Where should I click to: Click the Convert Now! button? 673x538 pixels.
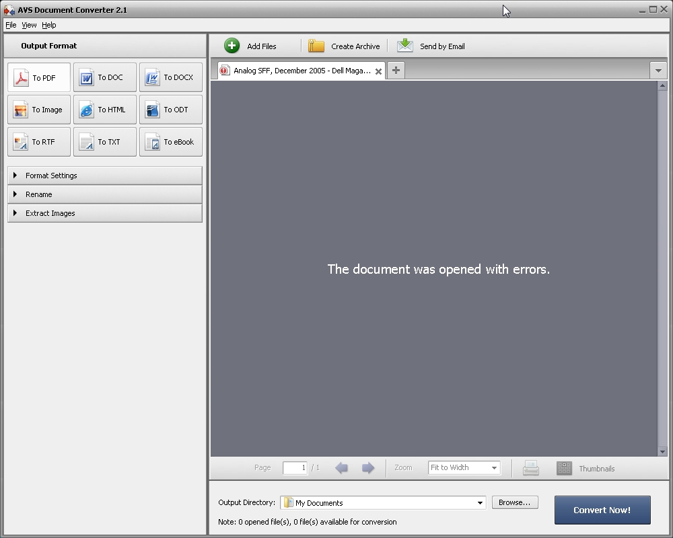(602, 510)
